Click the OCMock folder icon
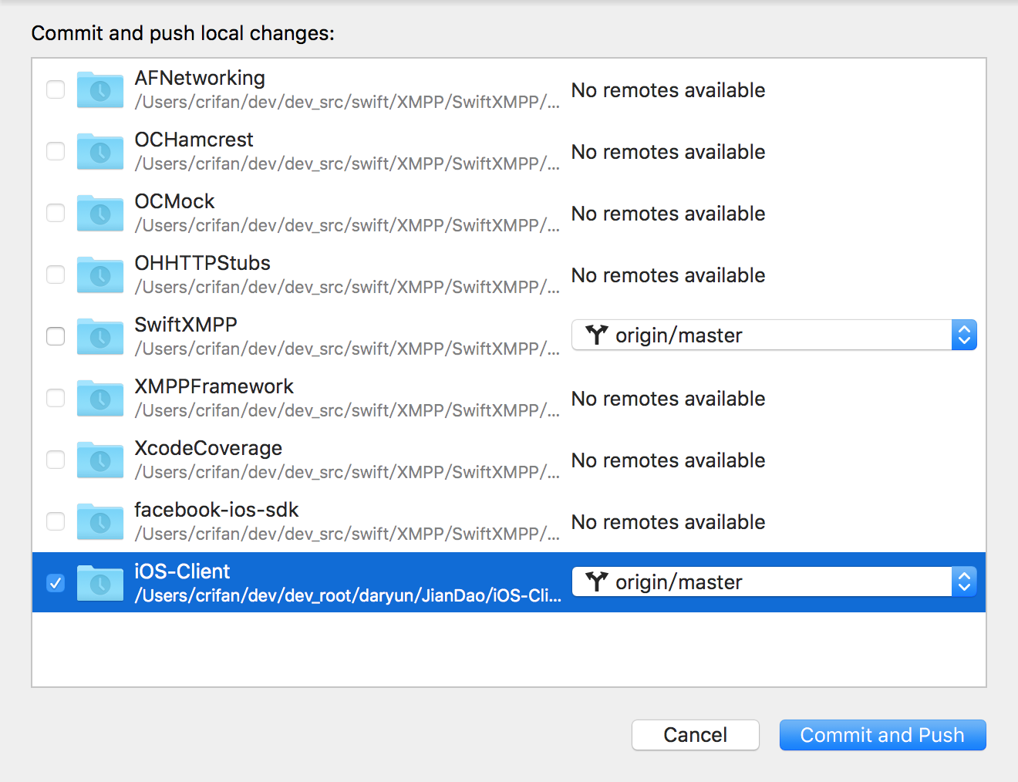Viewport: 1018px width, 782px height. (99, 214)
